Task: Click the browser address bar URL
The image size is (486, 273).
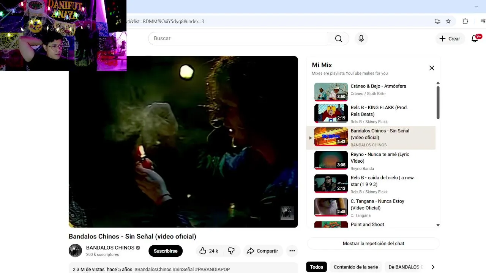Action: click(x=165, y=21)
